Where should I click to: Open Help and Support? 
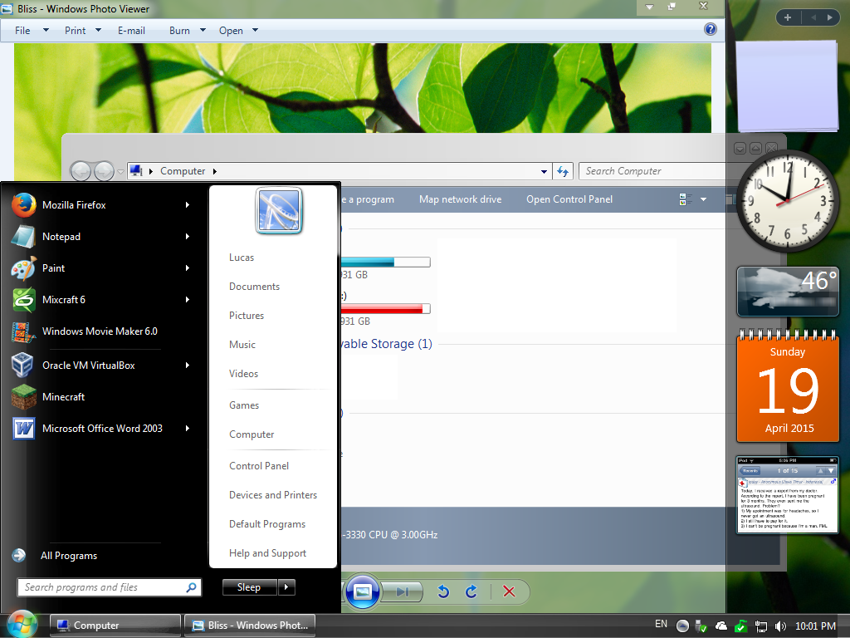click(x=267, y=553)
